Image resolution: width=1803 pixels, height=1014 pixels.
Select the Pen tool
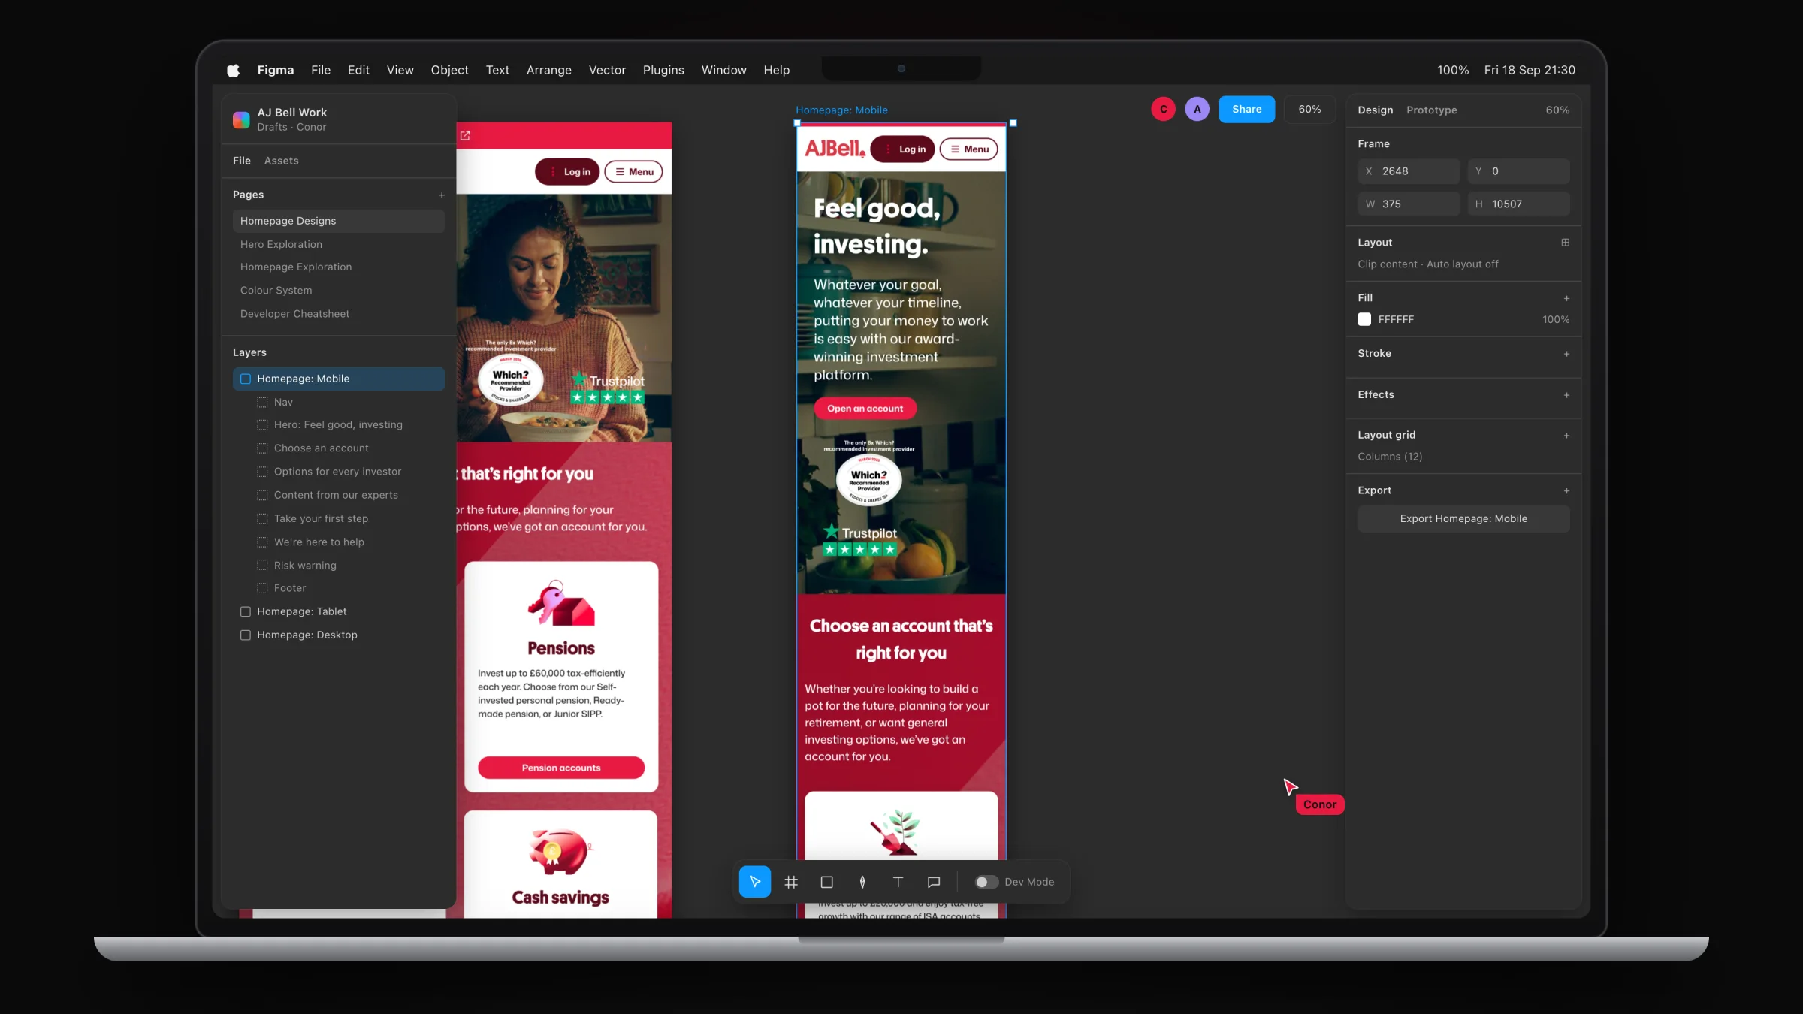tap(862, 882)
